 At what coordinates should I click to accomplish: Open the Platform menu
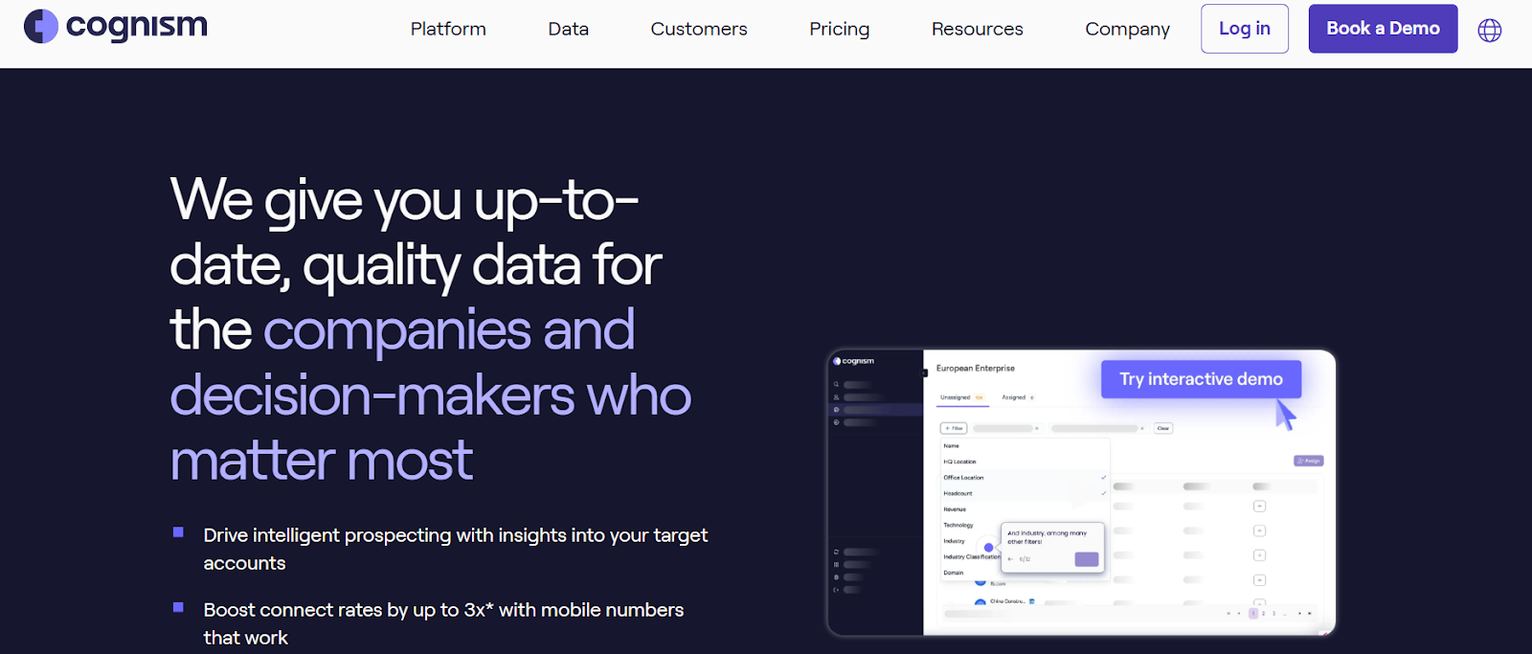point(448,29)
